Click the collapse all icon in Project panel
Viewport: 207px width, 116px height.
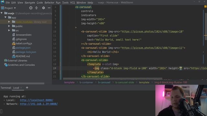pos(37,8)
